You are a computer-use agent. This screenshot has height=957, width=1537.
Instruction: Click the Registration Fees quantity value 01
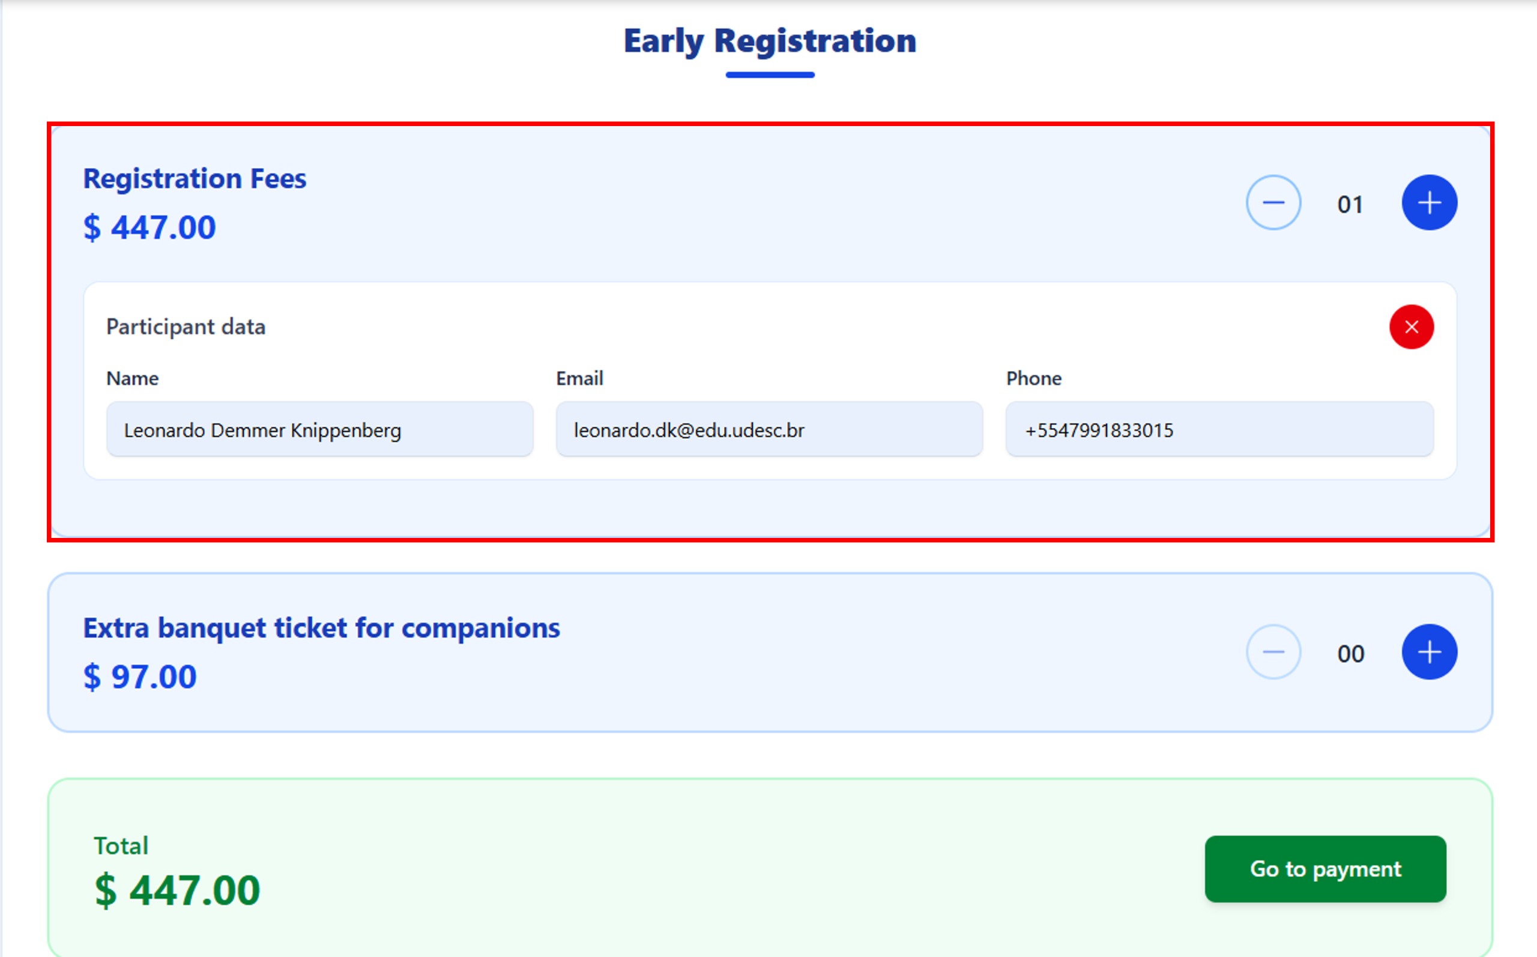click(1350, 205)
